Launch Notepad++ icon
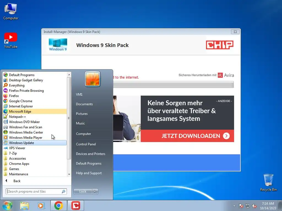 tap(6, 116)
